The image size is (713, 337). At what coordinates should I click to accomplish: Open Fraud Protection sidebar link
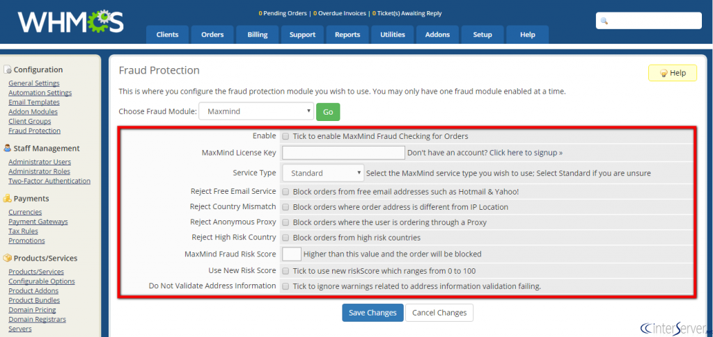pos(35,131)
